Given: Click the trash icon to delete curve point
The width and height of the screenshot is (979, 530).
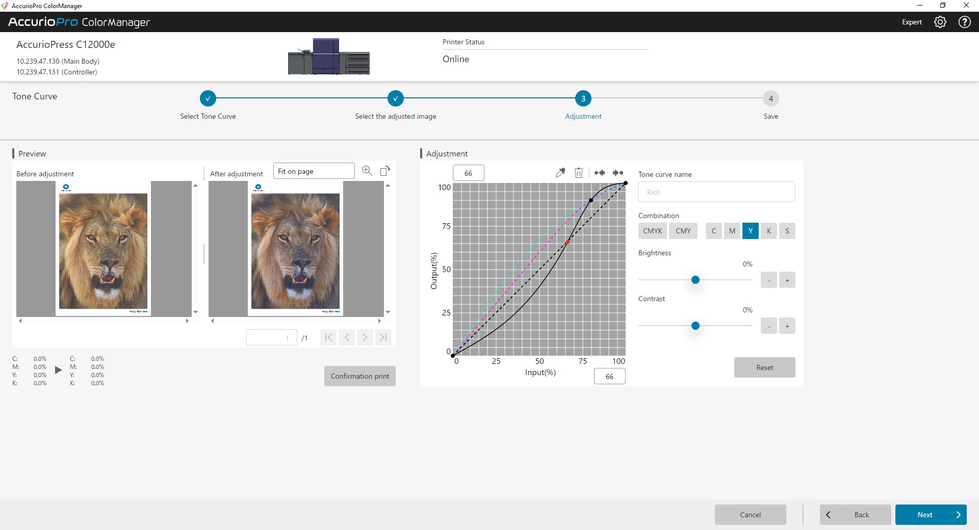Looking at the screenshot, I should coord(578,173).
